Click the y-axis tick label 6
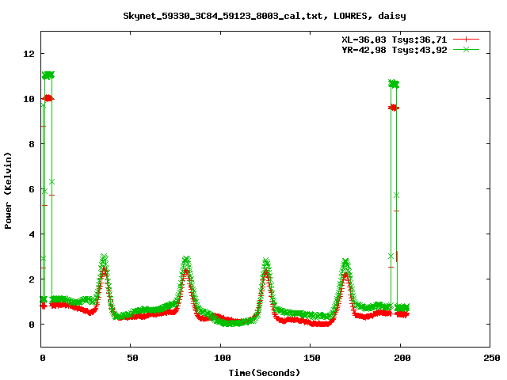Image resolution: width=507 pixels, height=380 pixels. pyautogui.click(x=32, y=189)
